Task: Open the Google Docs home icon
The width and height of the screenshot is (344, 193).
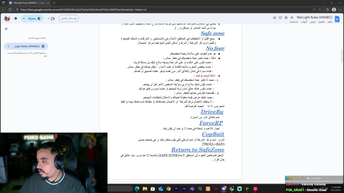Action: point(337,19)
